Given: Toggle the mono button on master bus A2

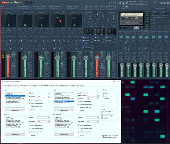Looking at the screenshot, I should tap(127, 52).
